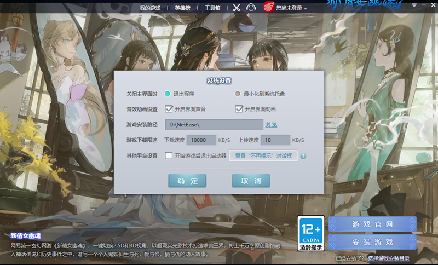Toggle the 开启界面声音 checkbox
The width and height of the screenshot is (438, 265).
[169, 109]
